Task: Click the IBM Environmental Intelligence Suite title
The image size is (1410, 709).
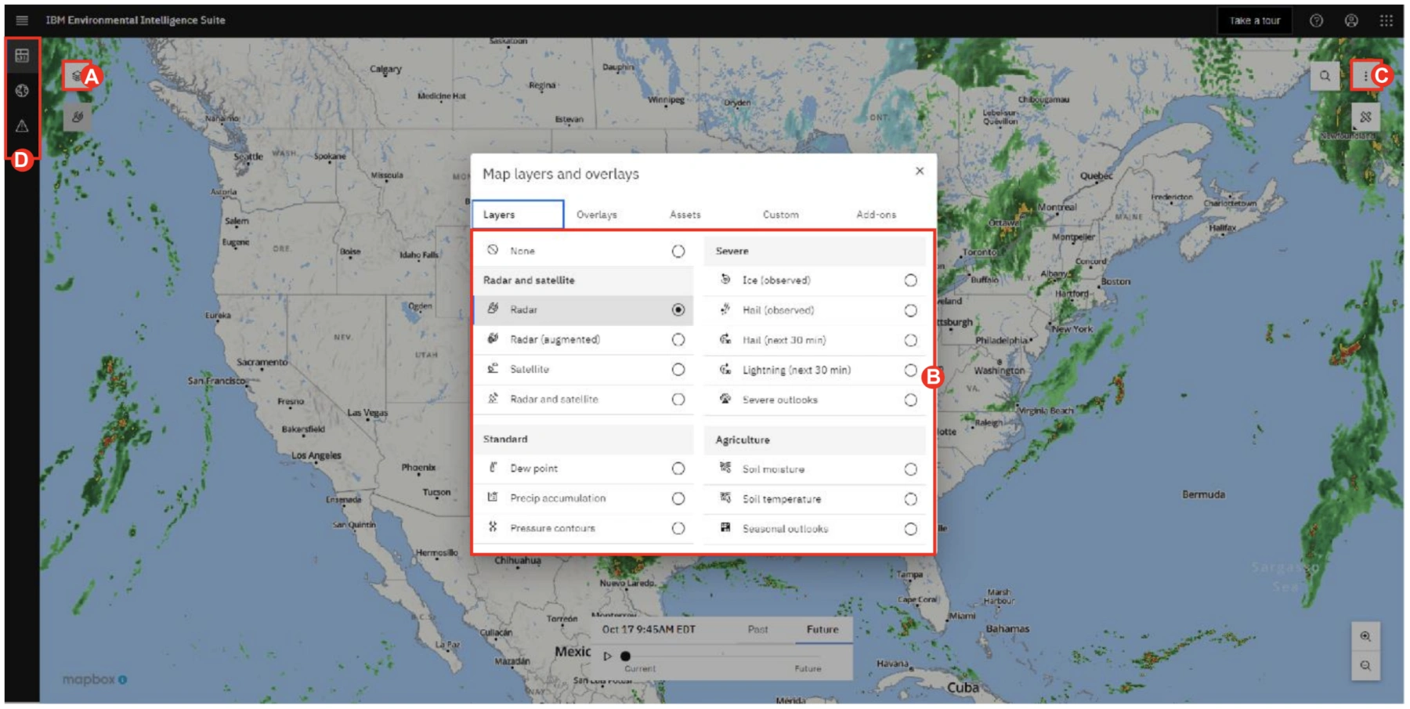Action: pyautogui.click(x=136, y=20)
